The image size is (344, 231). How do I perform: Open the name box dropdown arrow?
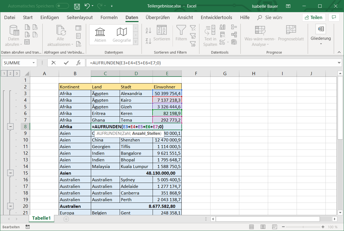(34, 63)
